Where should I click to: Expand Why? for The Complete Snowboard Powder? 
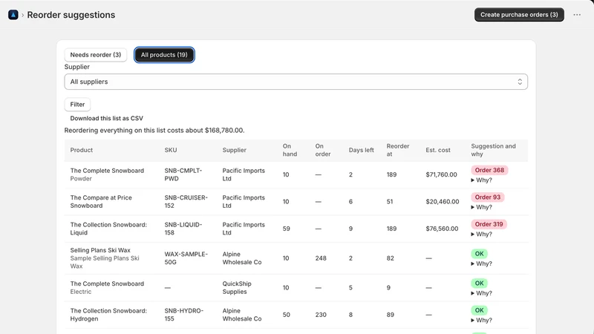coord(481,180)
